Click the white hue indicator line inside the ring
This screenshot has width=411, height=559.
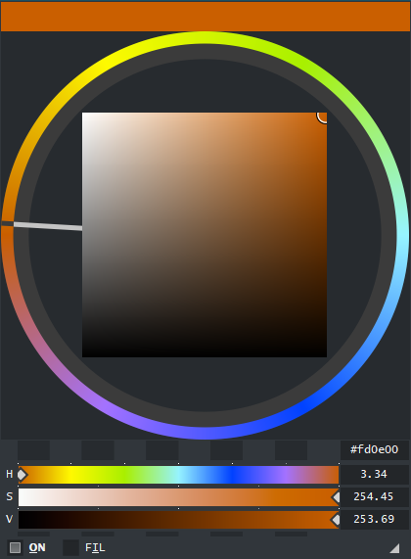pyautogui.click(x=48, y=226)
